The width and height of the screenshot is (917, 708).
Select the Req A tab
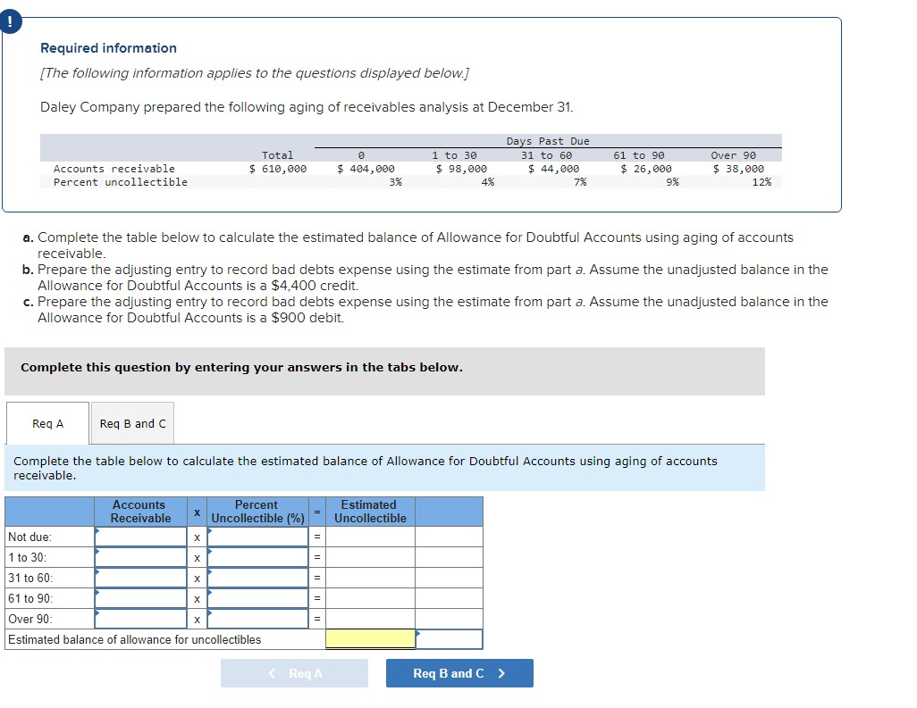tap(46, 423)
